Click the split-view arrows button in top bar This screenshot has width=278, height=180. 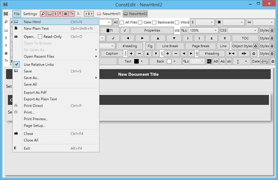89,14
